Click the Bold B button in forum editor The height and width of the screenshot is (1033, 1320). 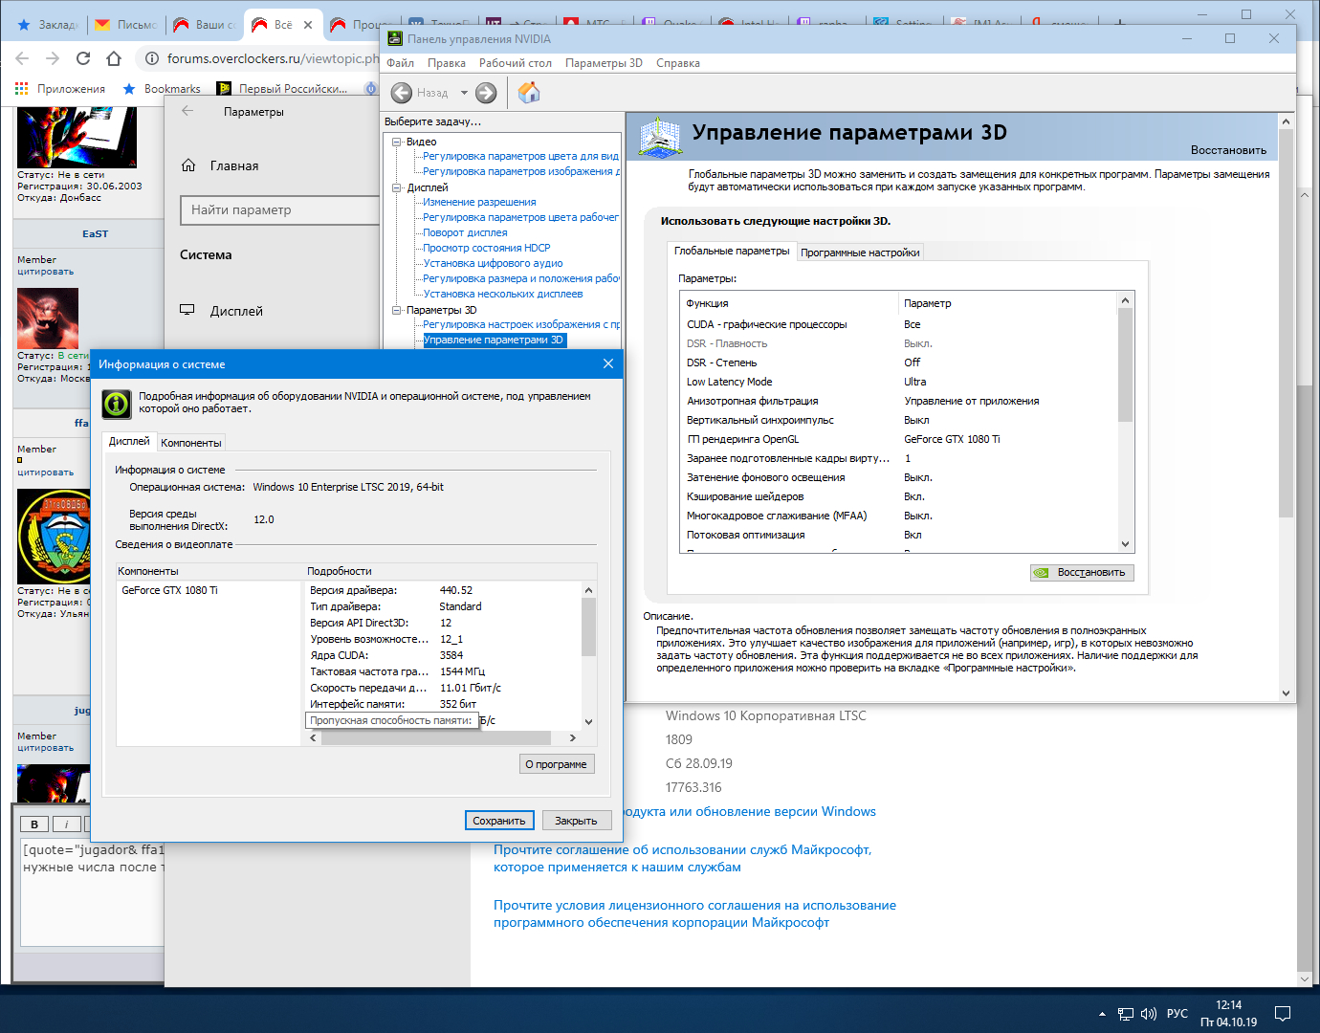34,824
